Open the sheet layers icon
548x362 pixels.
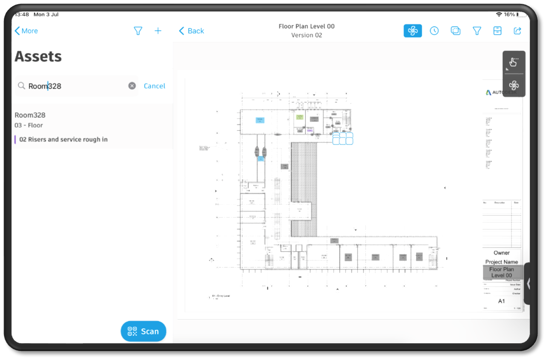click(455, 31)
